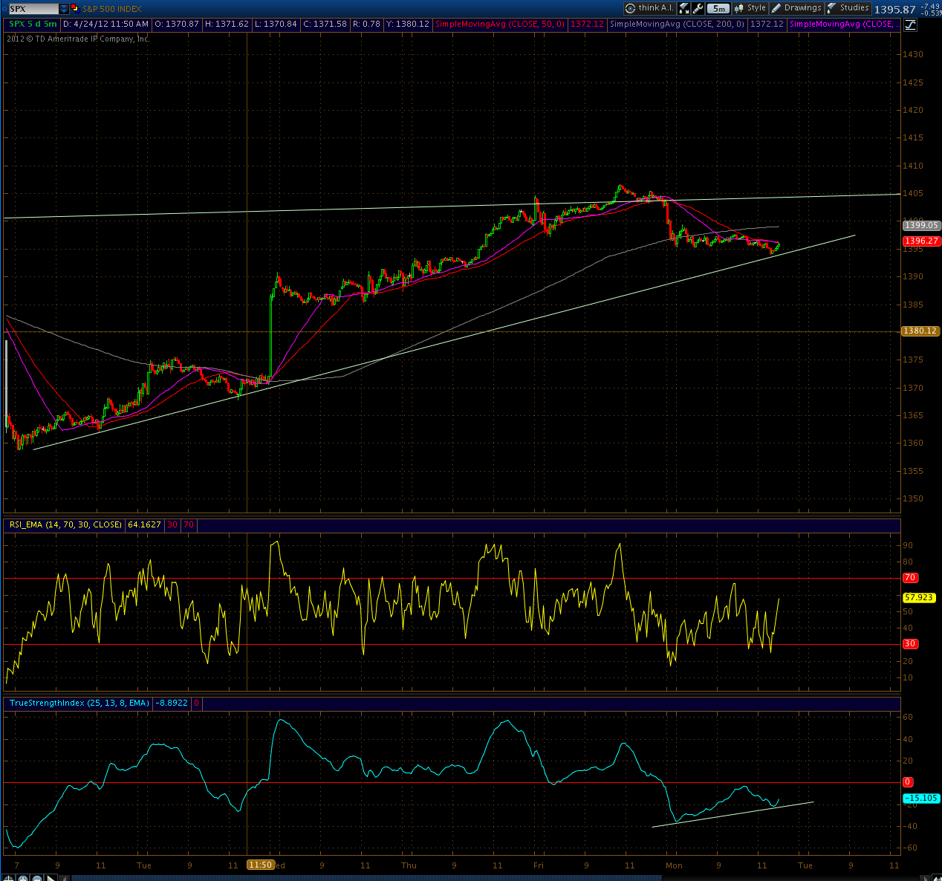
Task: Open the think A.I. panel
Action: tap(649, 8)
